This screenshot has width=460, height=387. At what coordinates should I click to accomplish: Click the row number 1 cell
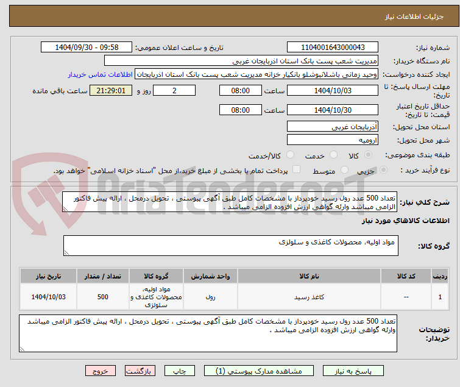[x=440, y=297]
